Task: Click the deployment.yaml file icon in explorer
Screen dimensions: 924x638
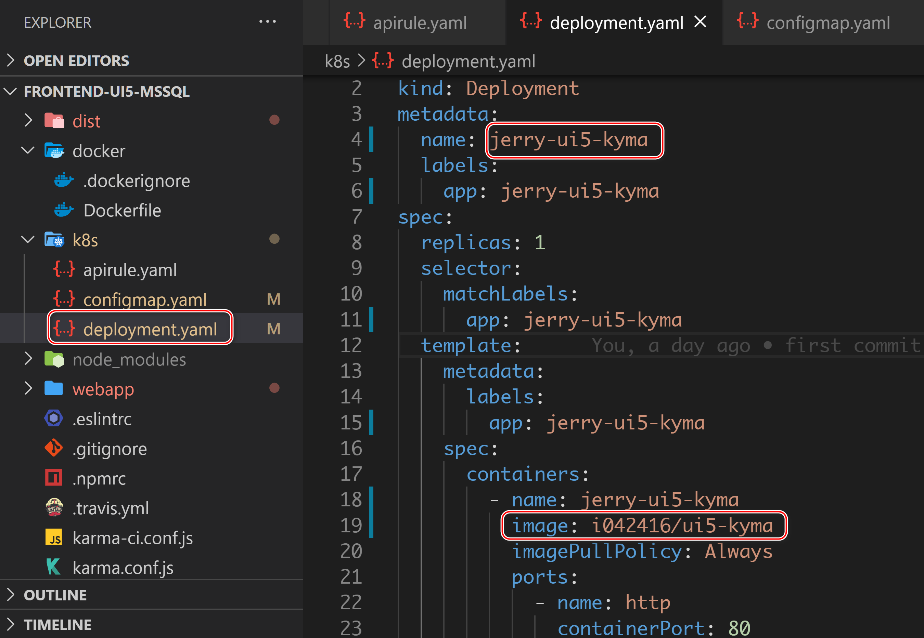Action: (x=64, y=329)
